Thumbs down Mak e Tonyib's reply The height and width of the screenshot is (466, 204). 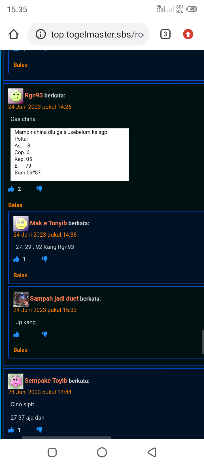[44, 259]
